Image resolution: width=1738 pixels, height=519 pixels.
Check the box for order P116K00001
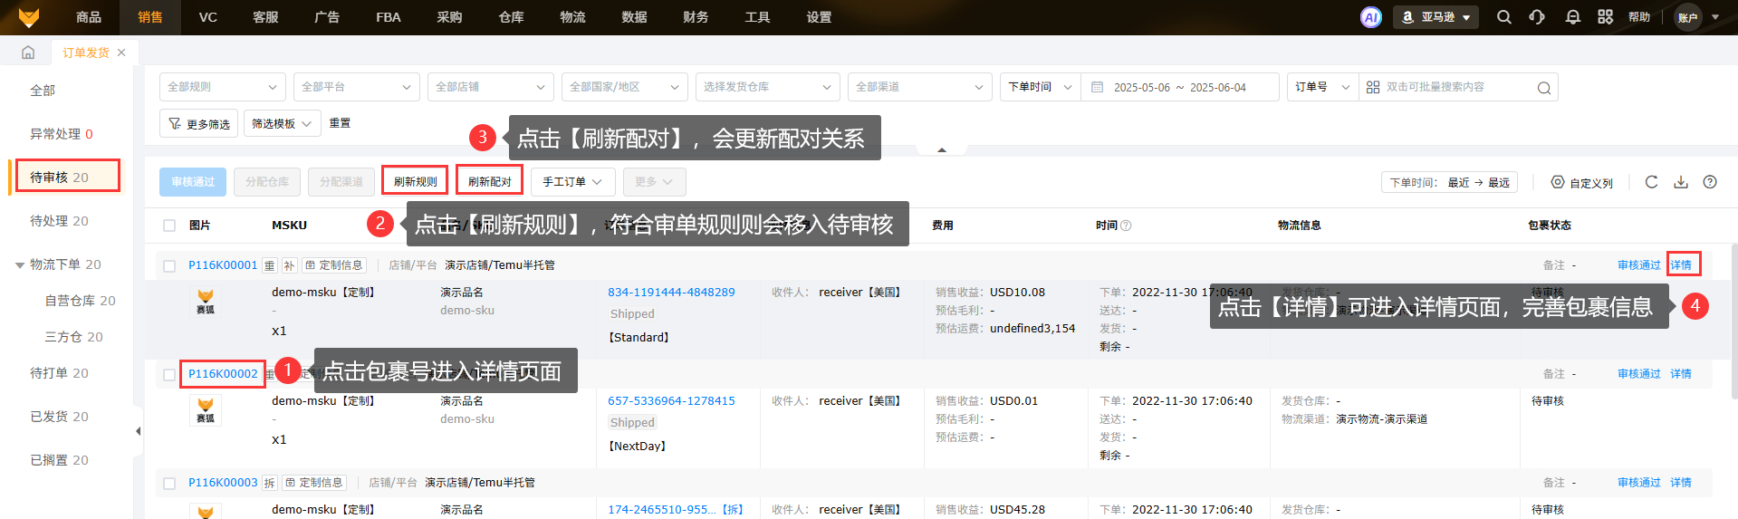pyautogui.click(x=169, y=265)
